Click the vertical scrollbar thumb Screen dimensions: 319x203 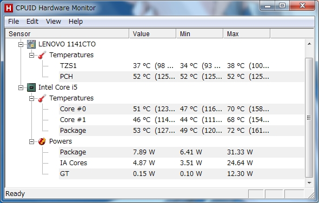309,118
